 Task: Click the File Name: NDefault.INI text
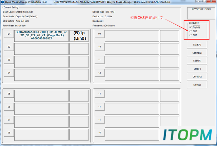[103, 25]
